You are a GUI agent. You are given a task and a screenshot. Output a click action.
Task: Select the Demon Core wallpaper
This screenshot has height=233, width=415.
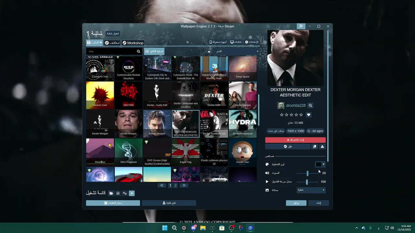(x=100, y=95)
